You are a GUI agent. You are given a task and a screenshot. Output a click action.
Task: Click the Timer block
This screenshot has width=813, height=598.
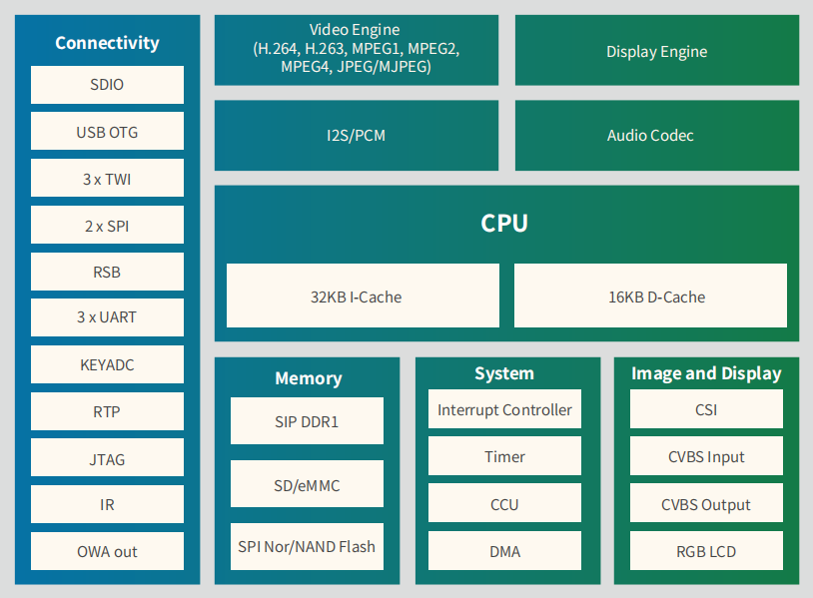504,456
